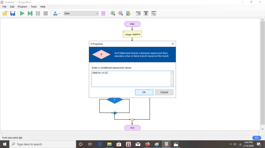This screenshot has height=148, width=265.
Task: Select the Integer SNMPTN declare shape
Action: pyautogui.click(x=132, y=34)
